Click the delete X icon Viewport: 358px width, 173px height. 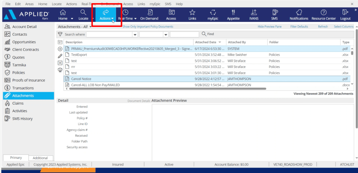pos(60,63)
